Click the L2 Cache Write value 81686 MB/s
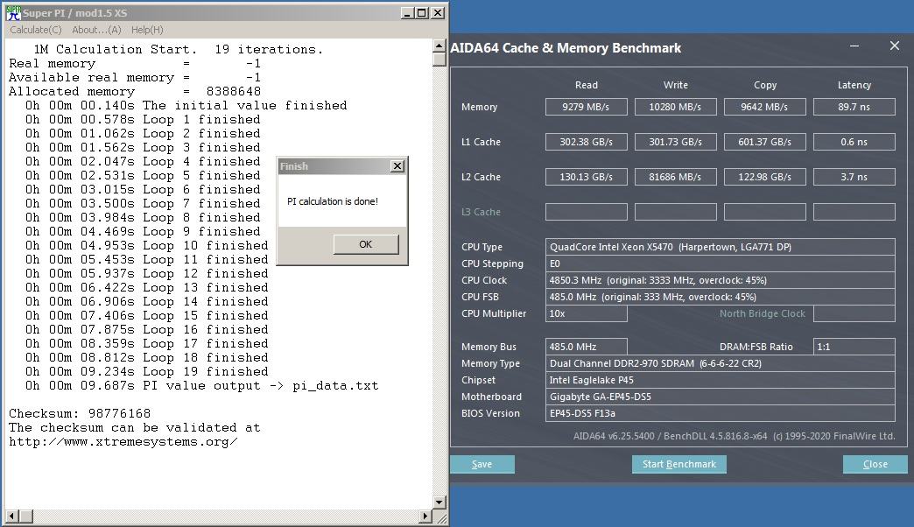 (676, 177)
